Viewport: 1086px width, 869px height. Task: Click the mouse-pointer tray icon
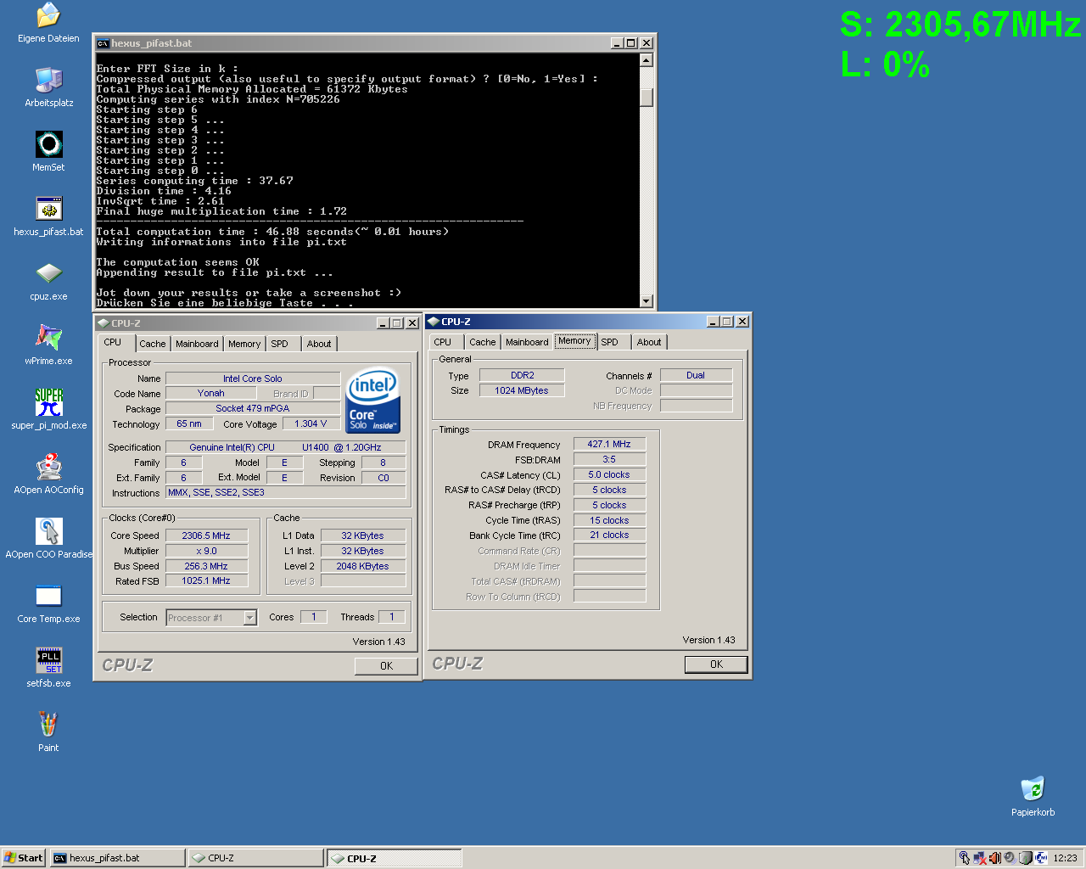tap(965, 858)
